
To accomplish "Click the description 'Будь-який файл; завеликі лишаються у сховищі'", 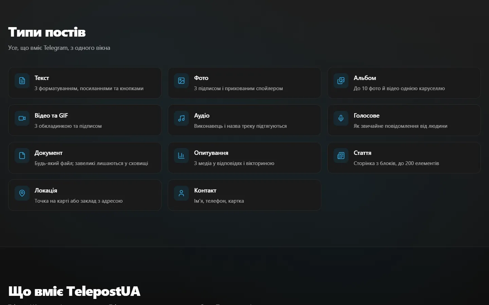I will [91, 163].
